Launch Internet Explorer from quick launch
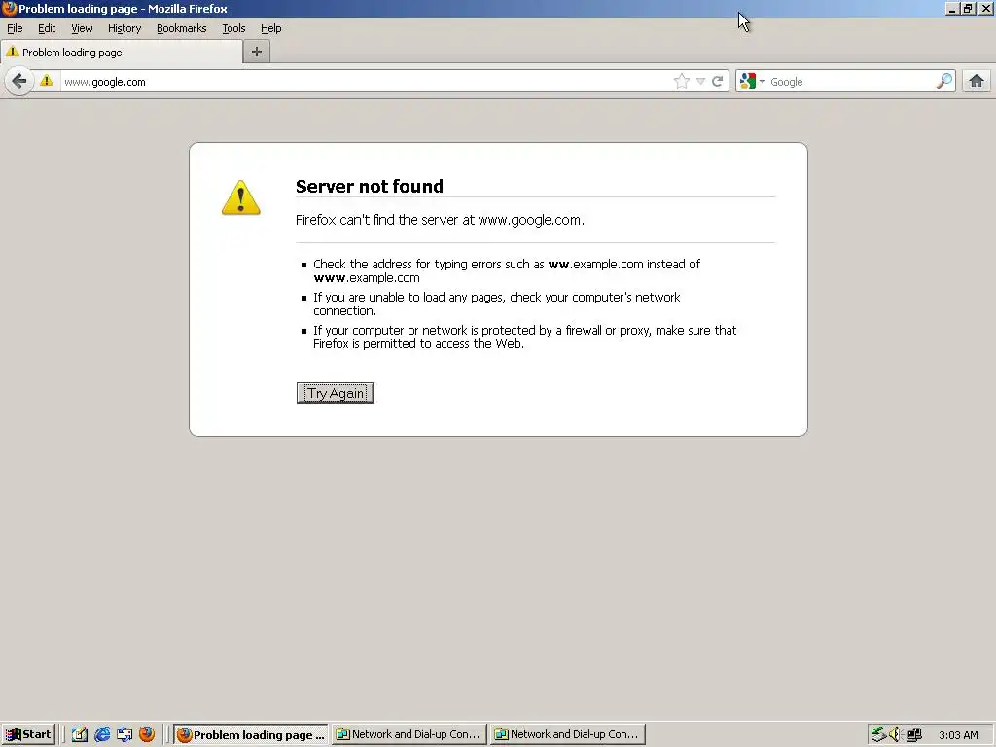Viewport: 996px width, 747px height. click(101, 734)
